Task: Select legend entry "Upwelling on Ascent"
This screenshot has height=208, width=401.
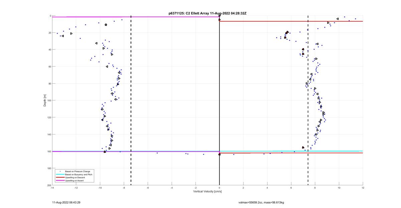Action: (75, 180)
